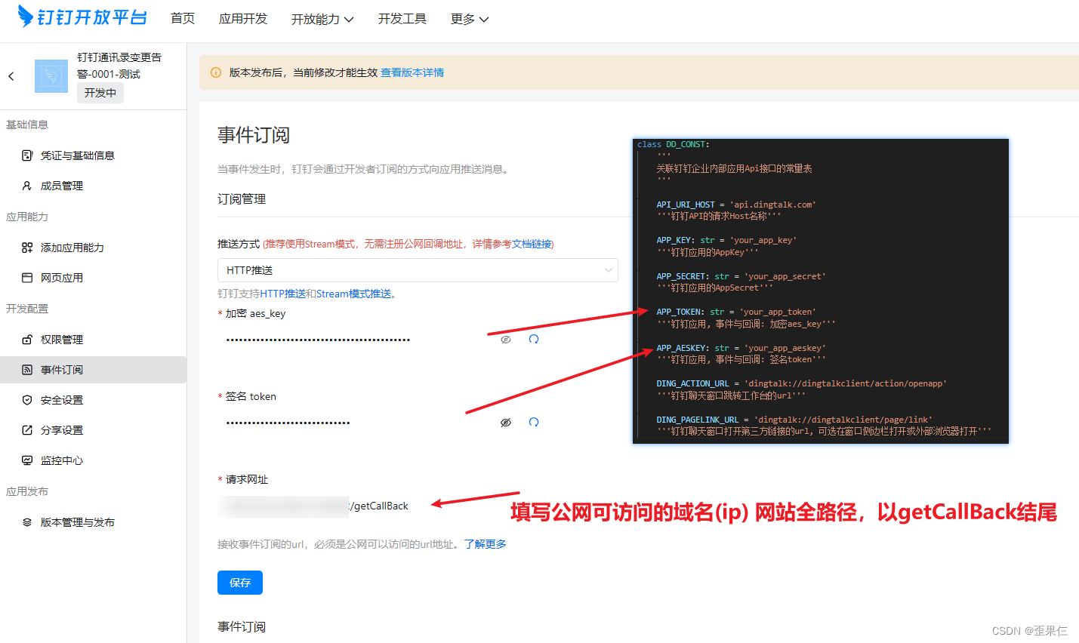
Task: Click the DingTalk Open Platform logo
Action: [x=82, y=17]
